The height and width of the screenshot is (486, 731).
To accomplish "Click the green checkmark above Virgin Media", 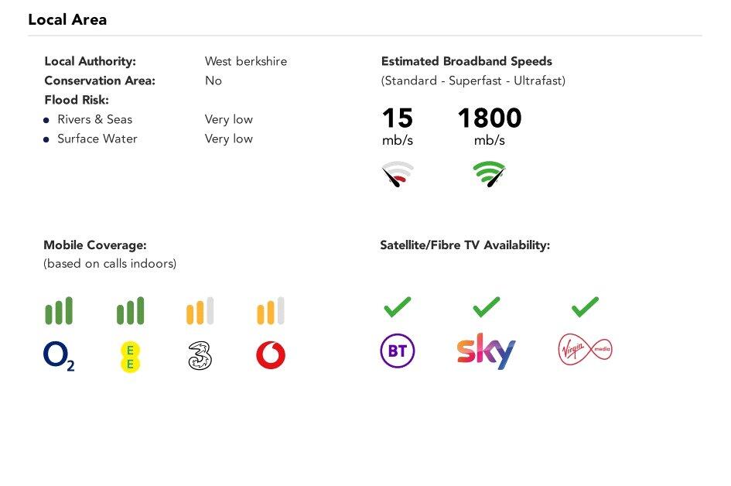I will click(586, 307).
